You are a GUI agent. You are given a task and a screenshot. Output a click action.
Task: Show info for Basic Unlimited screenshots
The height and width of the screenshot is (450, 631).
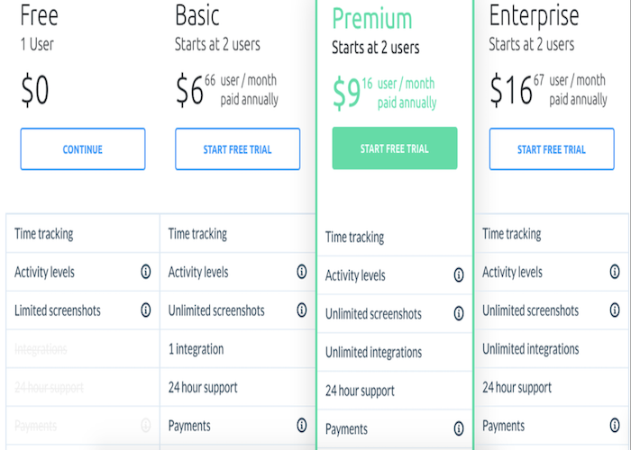point(302,310)
